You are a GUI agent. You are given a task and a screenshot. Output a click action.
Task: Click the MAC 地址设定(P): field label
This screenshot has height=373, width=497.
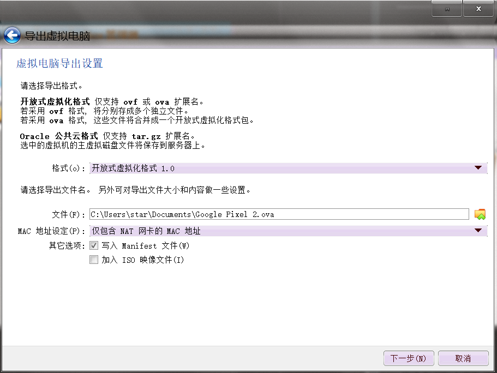tap(52, 231)
